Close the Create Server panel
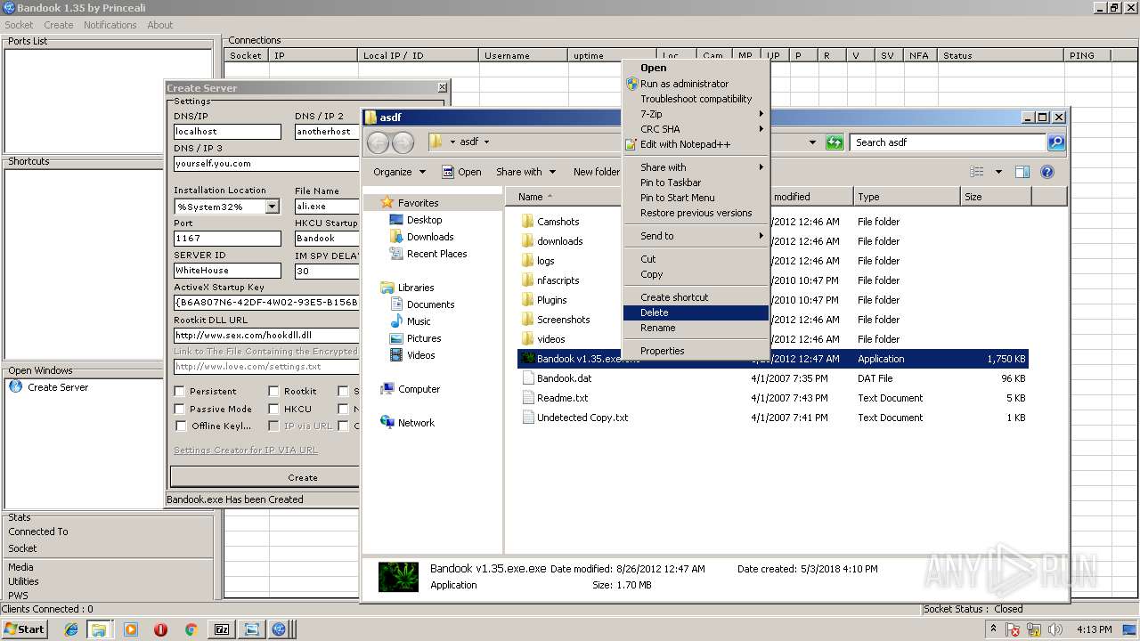The width and height of the screenshot is (1140, 641). (x=442, y=87)
